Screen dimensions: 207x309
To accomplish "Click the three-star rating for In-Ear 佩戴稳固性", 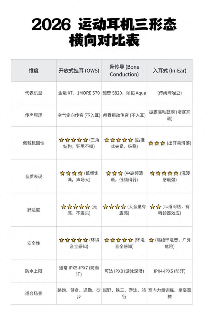I will point(157,143).
